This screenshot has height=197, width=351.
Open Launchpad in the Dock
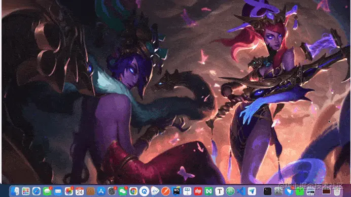click(x=26, y=191)
